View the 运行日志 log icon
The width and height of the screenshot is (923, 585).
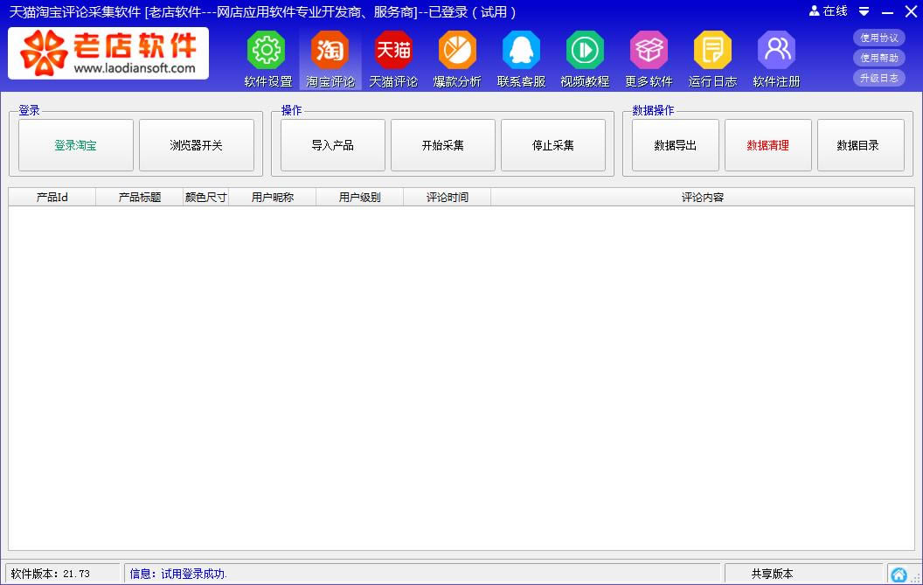[x=712, y=51]
